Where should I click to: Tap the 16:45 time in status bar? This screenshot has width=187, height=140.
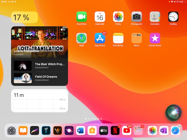click(x=4, y=2)
